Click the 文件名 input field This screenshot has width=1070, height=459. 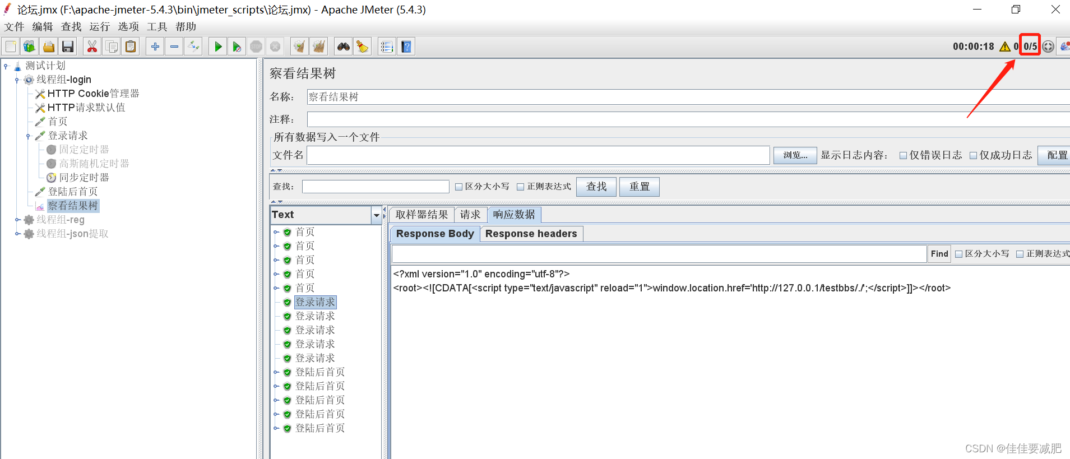(x=538, y=155)
